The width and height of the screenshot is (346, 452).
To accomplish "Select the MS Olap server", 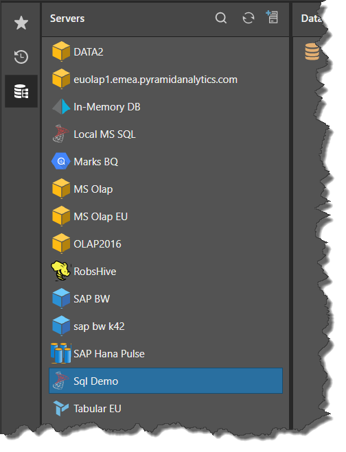I will (165, 189).
